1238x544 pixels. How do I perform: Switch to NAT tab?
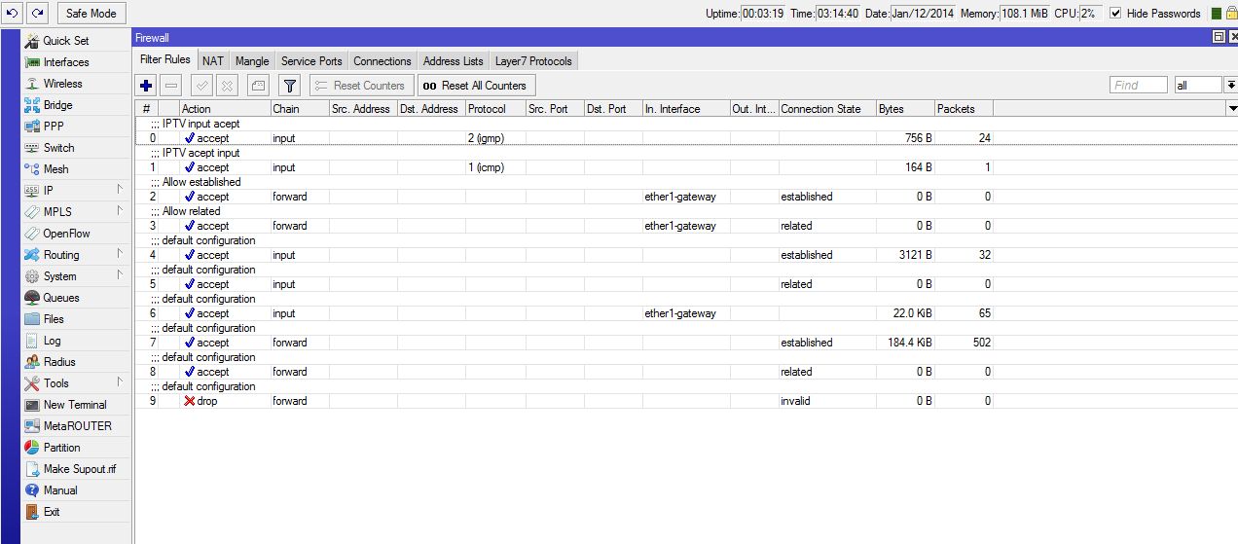point(213,61)
